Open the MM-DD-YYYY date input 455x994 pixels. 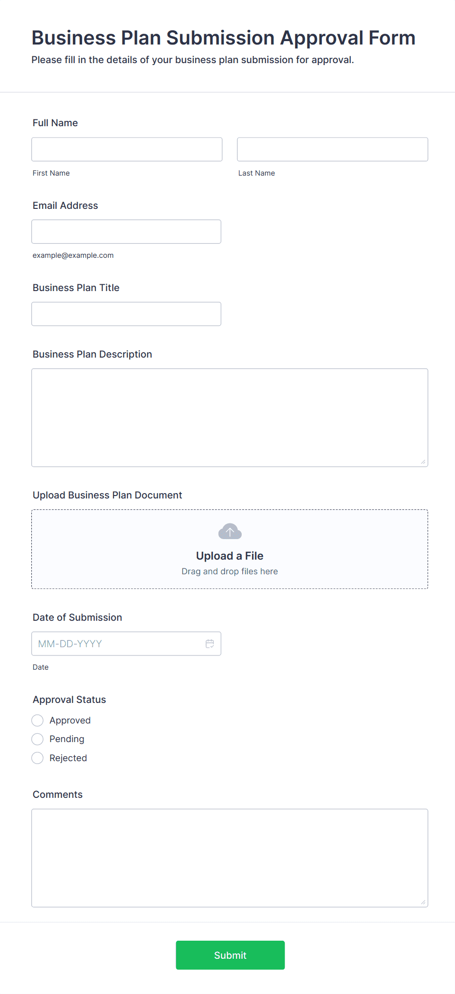tap(117, 644)
